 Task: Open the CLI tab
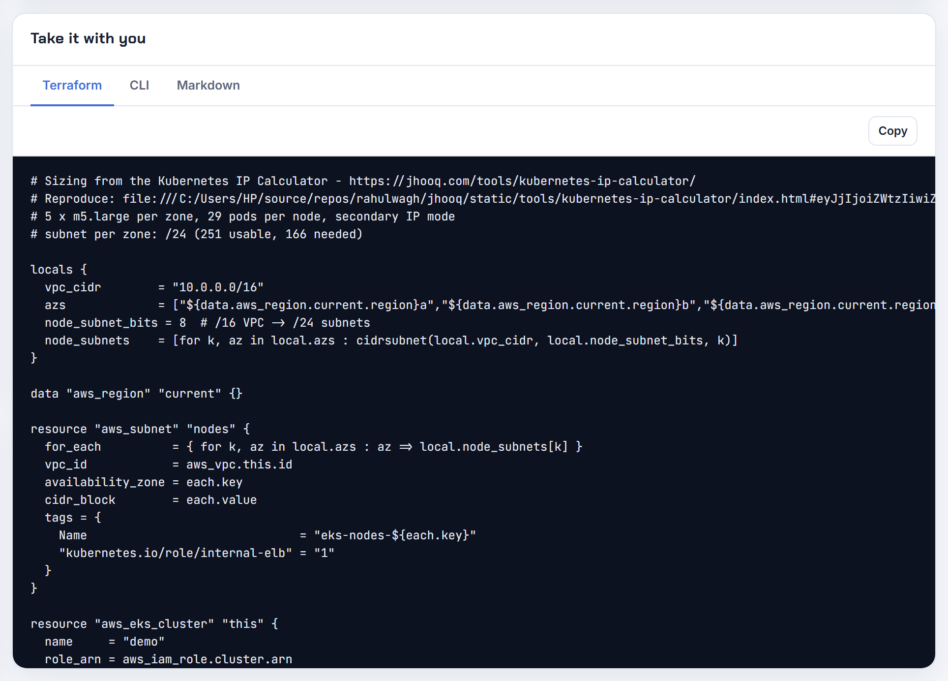tap(139, 85)
